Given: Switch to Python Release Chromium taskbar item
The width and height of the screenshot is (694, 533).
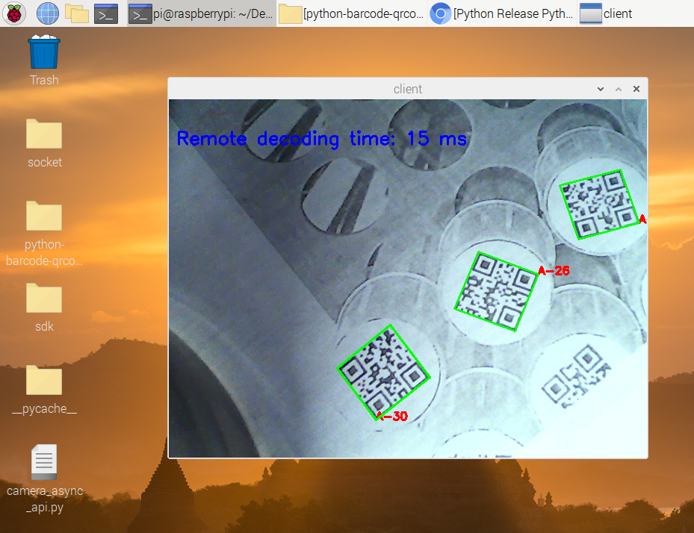Looking at the screenshot, I should 502,13.
